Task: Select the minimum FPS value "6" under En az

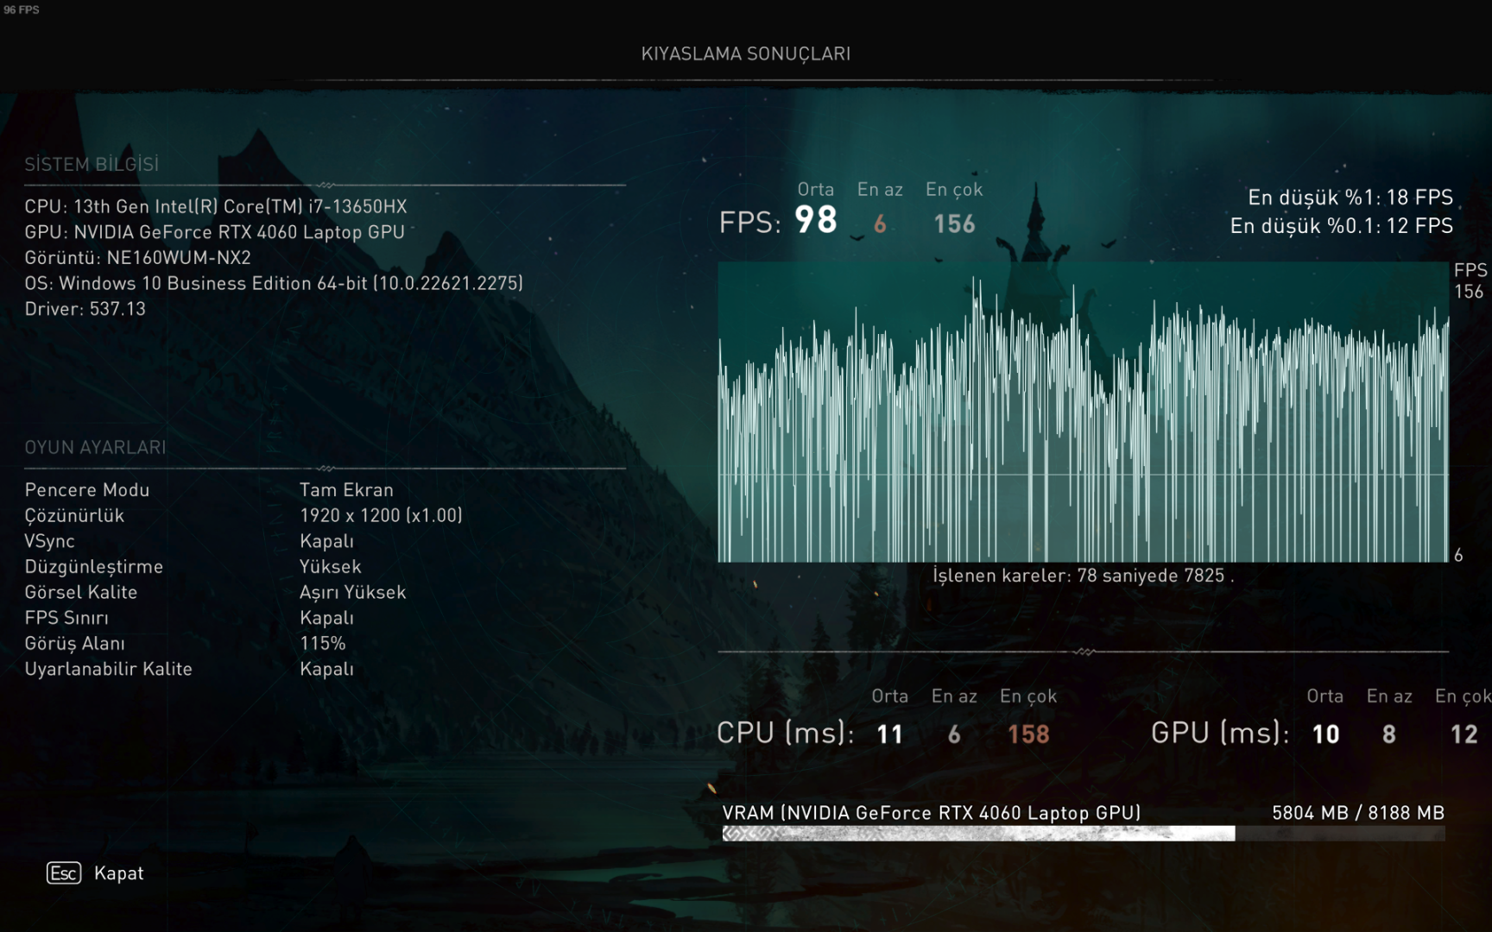Action: click(880, 224)
